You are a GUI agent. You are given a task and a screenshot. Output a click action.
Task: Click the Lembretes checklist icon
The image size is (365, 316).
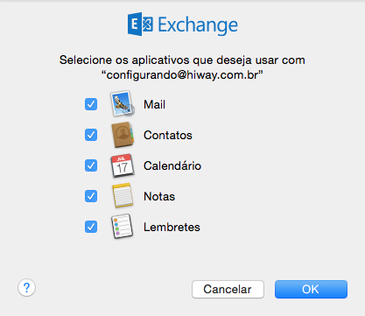click(123, 227)
